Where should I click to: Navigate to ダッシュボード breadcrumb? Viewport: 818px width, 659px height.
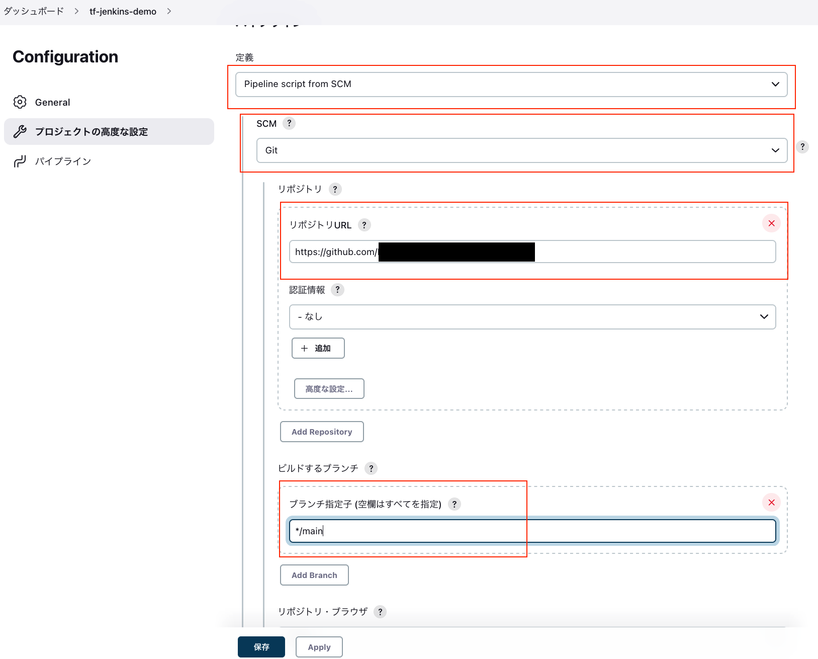click(33, 11)
